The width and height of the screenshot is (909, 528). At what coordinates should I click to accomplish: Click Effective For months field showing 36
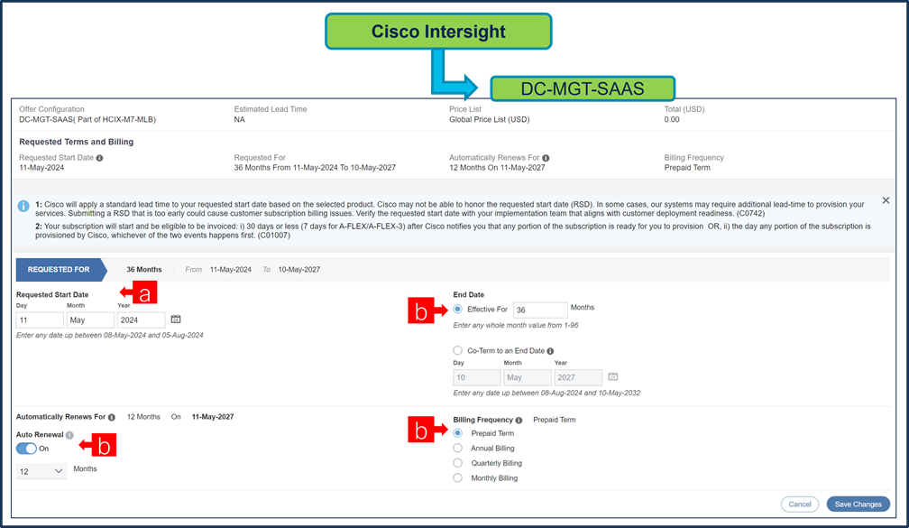coord(540,310)
